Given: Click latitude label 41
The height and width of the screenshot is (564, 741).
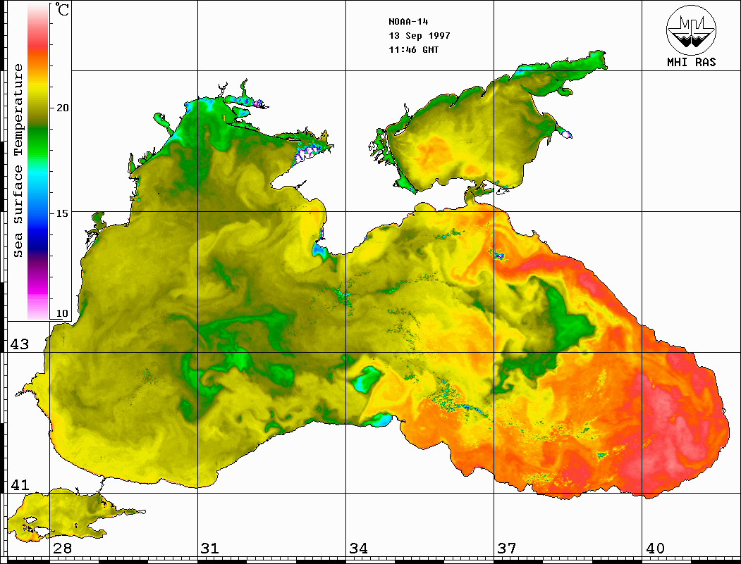Looking at the screenshot, I should click(x=19, y=484).
